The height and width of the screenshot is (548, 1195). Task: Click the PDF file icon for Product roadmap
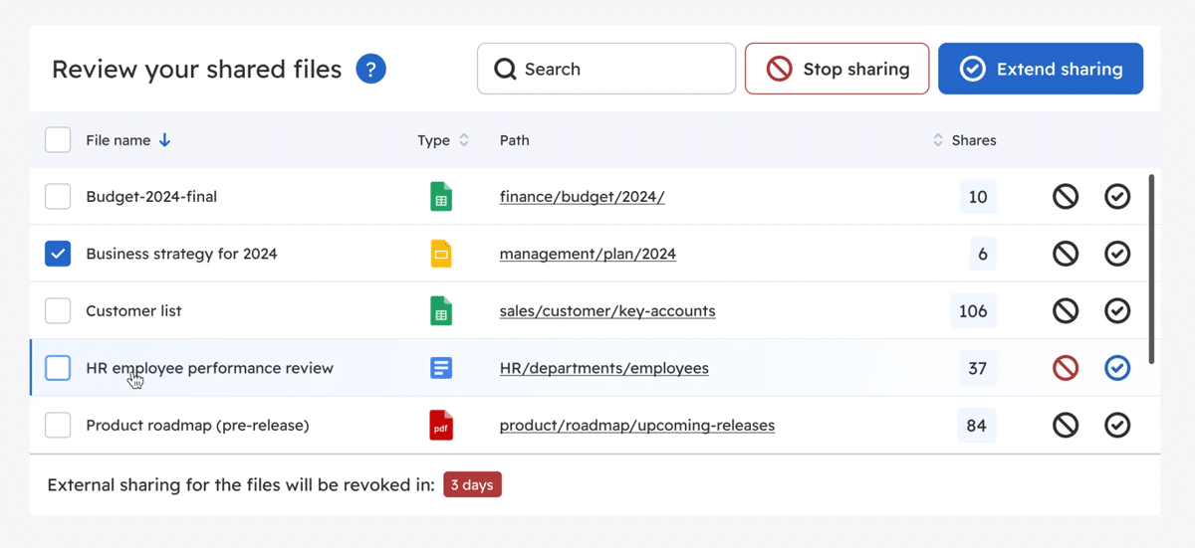[x=441, y=426]
